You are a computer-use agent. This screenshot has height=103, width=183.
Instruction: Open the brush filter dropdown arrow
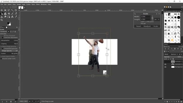[182, 9]
